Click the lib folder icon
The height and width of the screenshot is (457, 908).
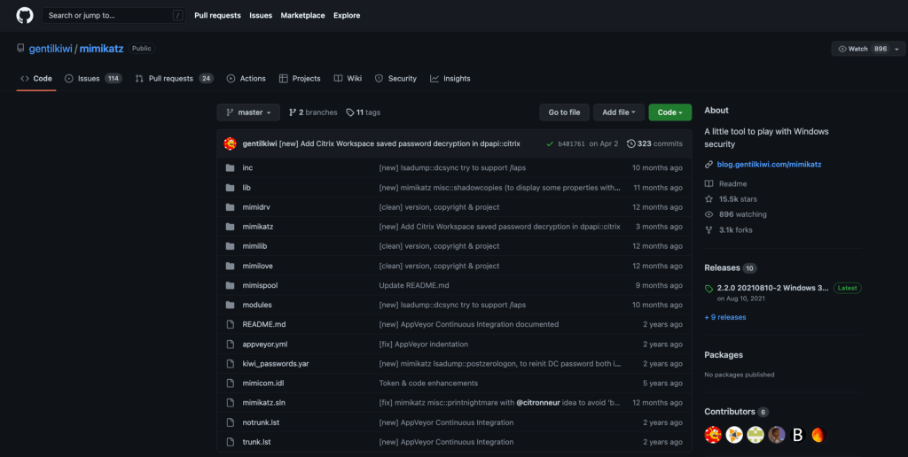(230, 188)
